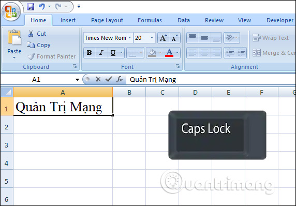Switch to the Formulas tab

pos(150,20)
